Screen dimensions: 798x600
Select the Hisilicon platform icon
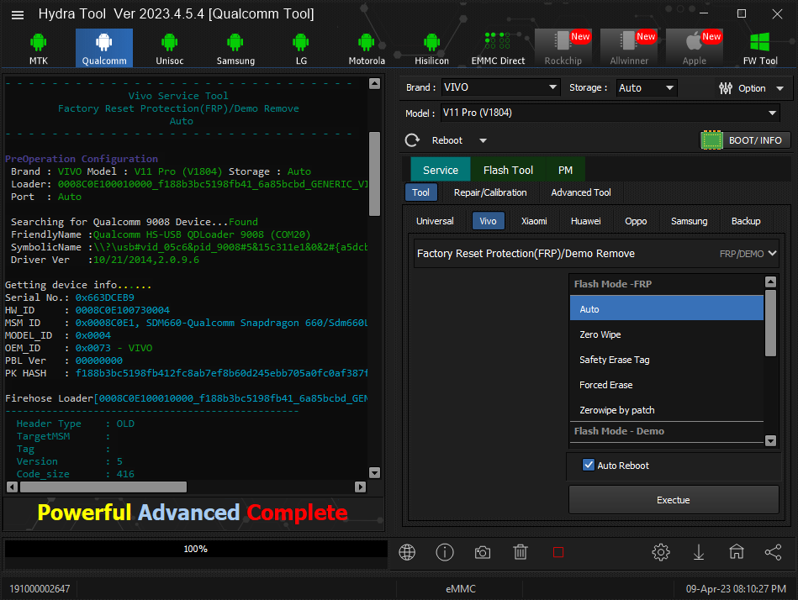click(x=431, y=49)
